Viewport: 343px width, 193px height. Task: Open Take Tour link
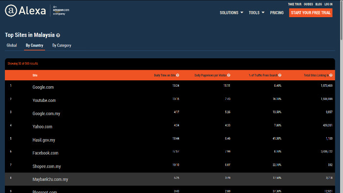294,4
